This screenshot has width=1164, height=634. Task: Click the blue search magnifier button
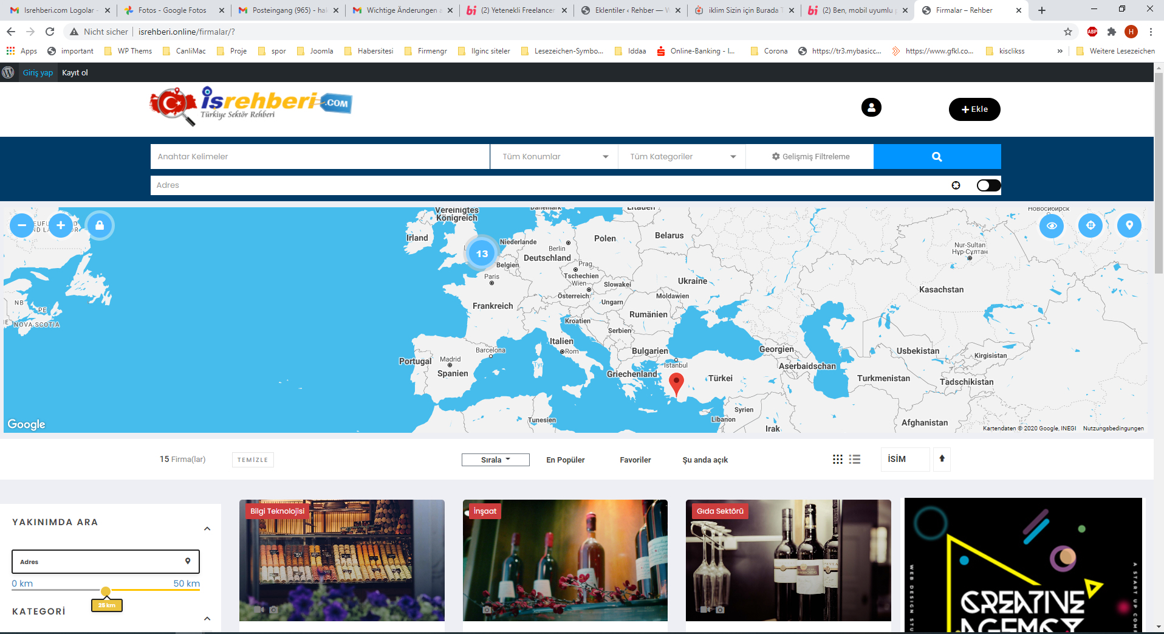point(937,157)
